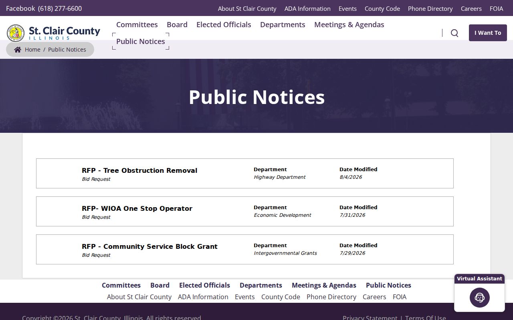513x320 pixels.
Task: Click the St. Clair County seal logo
Action: point(16,33)
